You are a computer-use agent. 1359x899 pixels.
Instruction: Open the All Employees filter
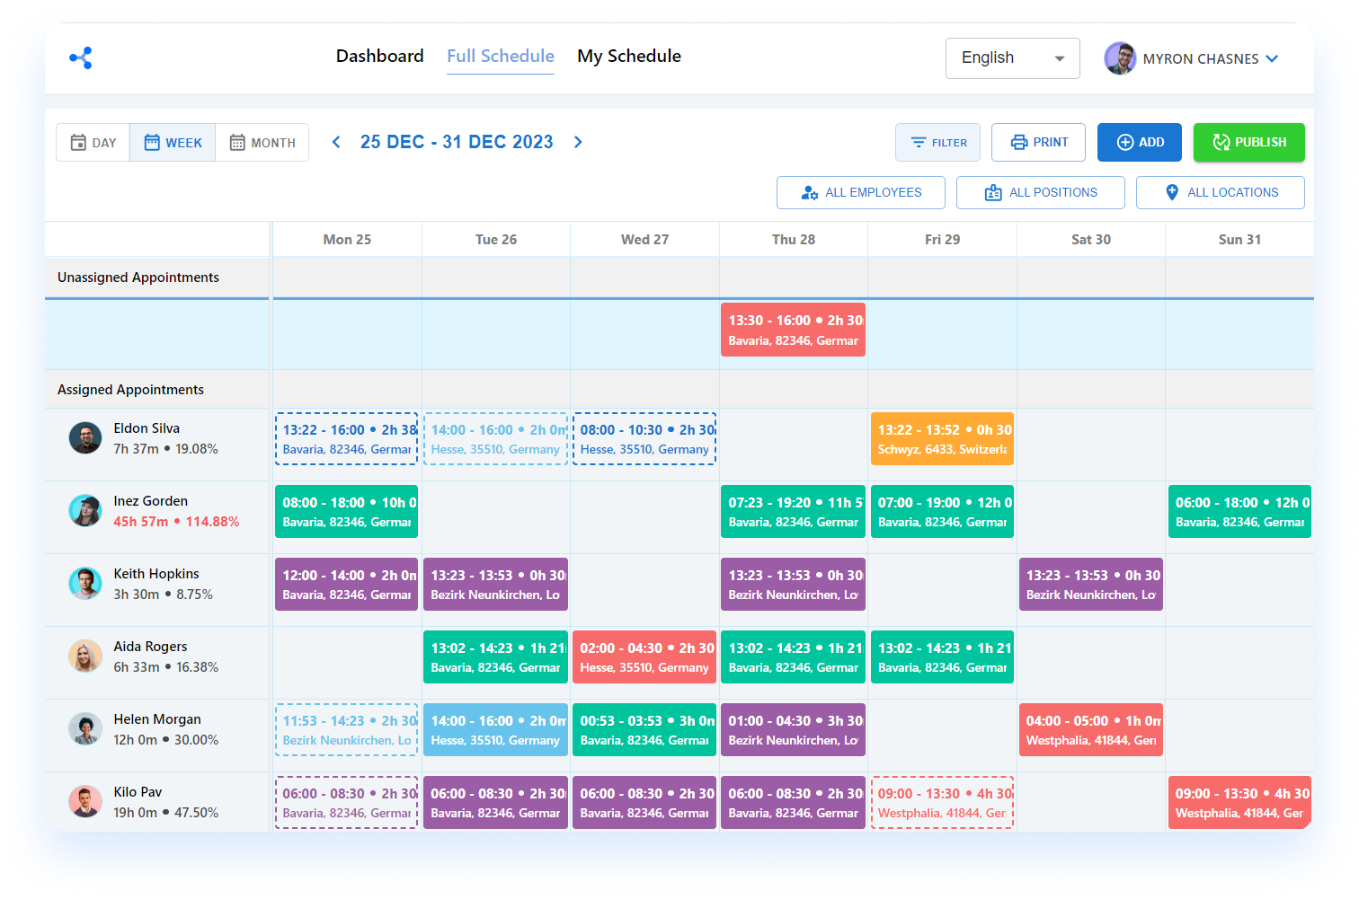pos(860,193)
